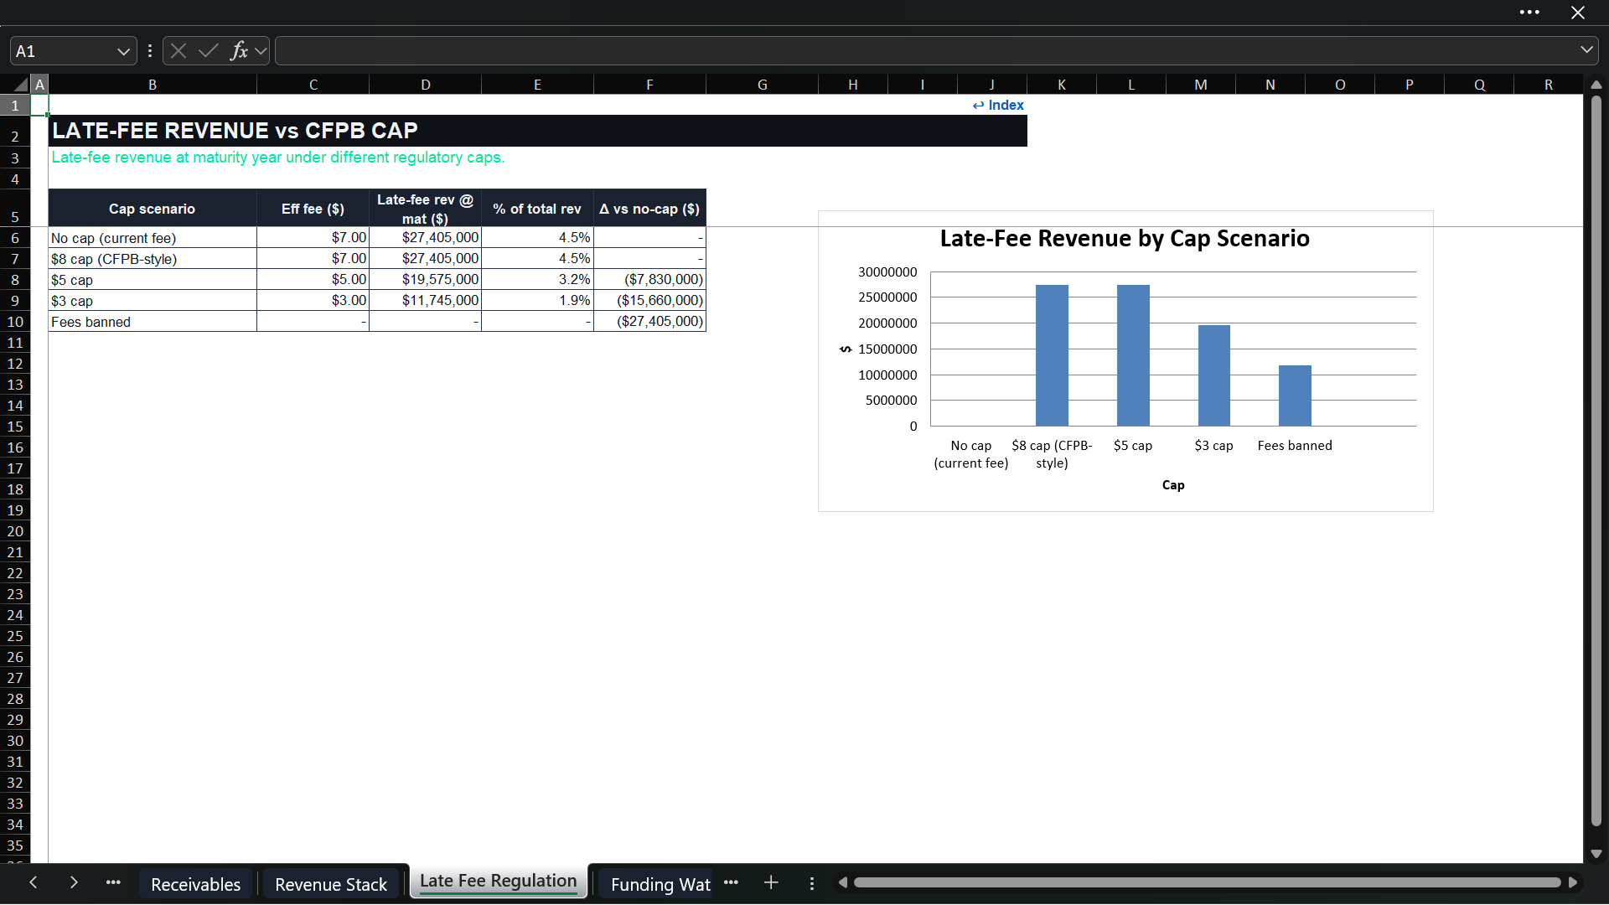The image size is (1609, 905).
Task: Go to previous sheet tab arrow
Action: coord(34,882)
